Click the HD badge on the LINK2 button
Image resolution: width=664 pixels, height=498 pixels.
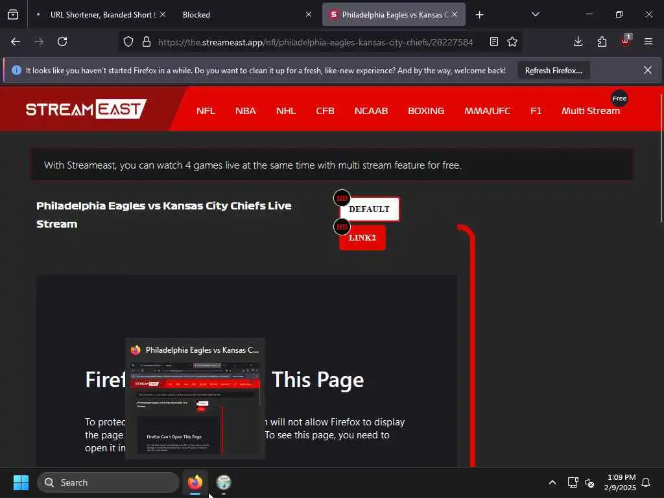coord(342,227)
